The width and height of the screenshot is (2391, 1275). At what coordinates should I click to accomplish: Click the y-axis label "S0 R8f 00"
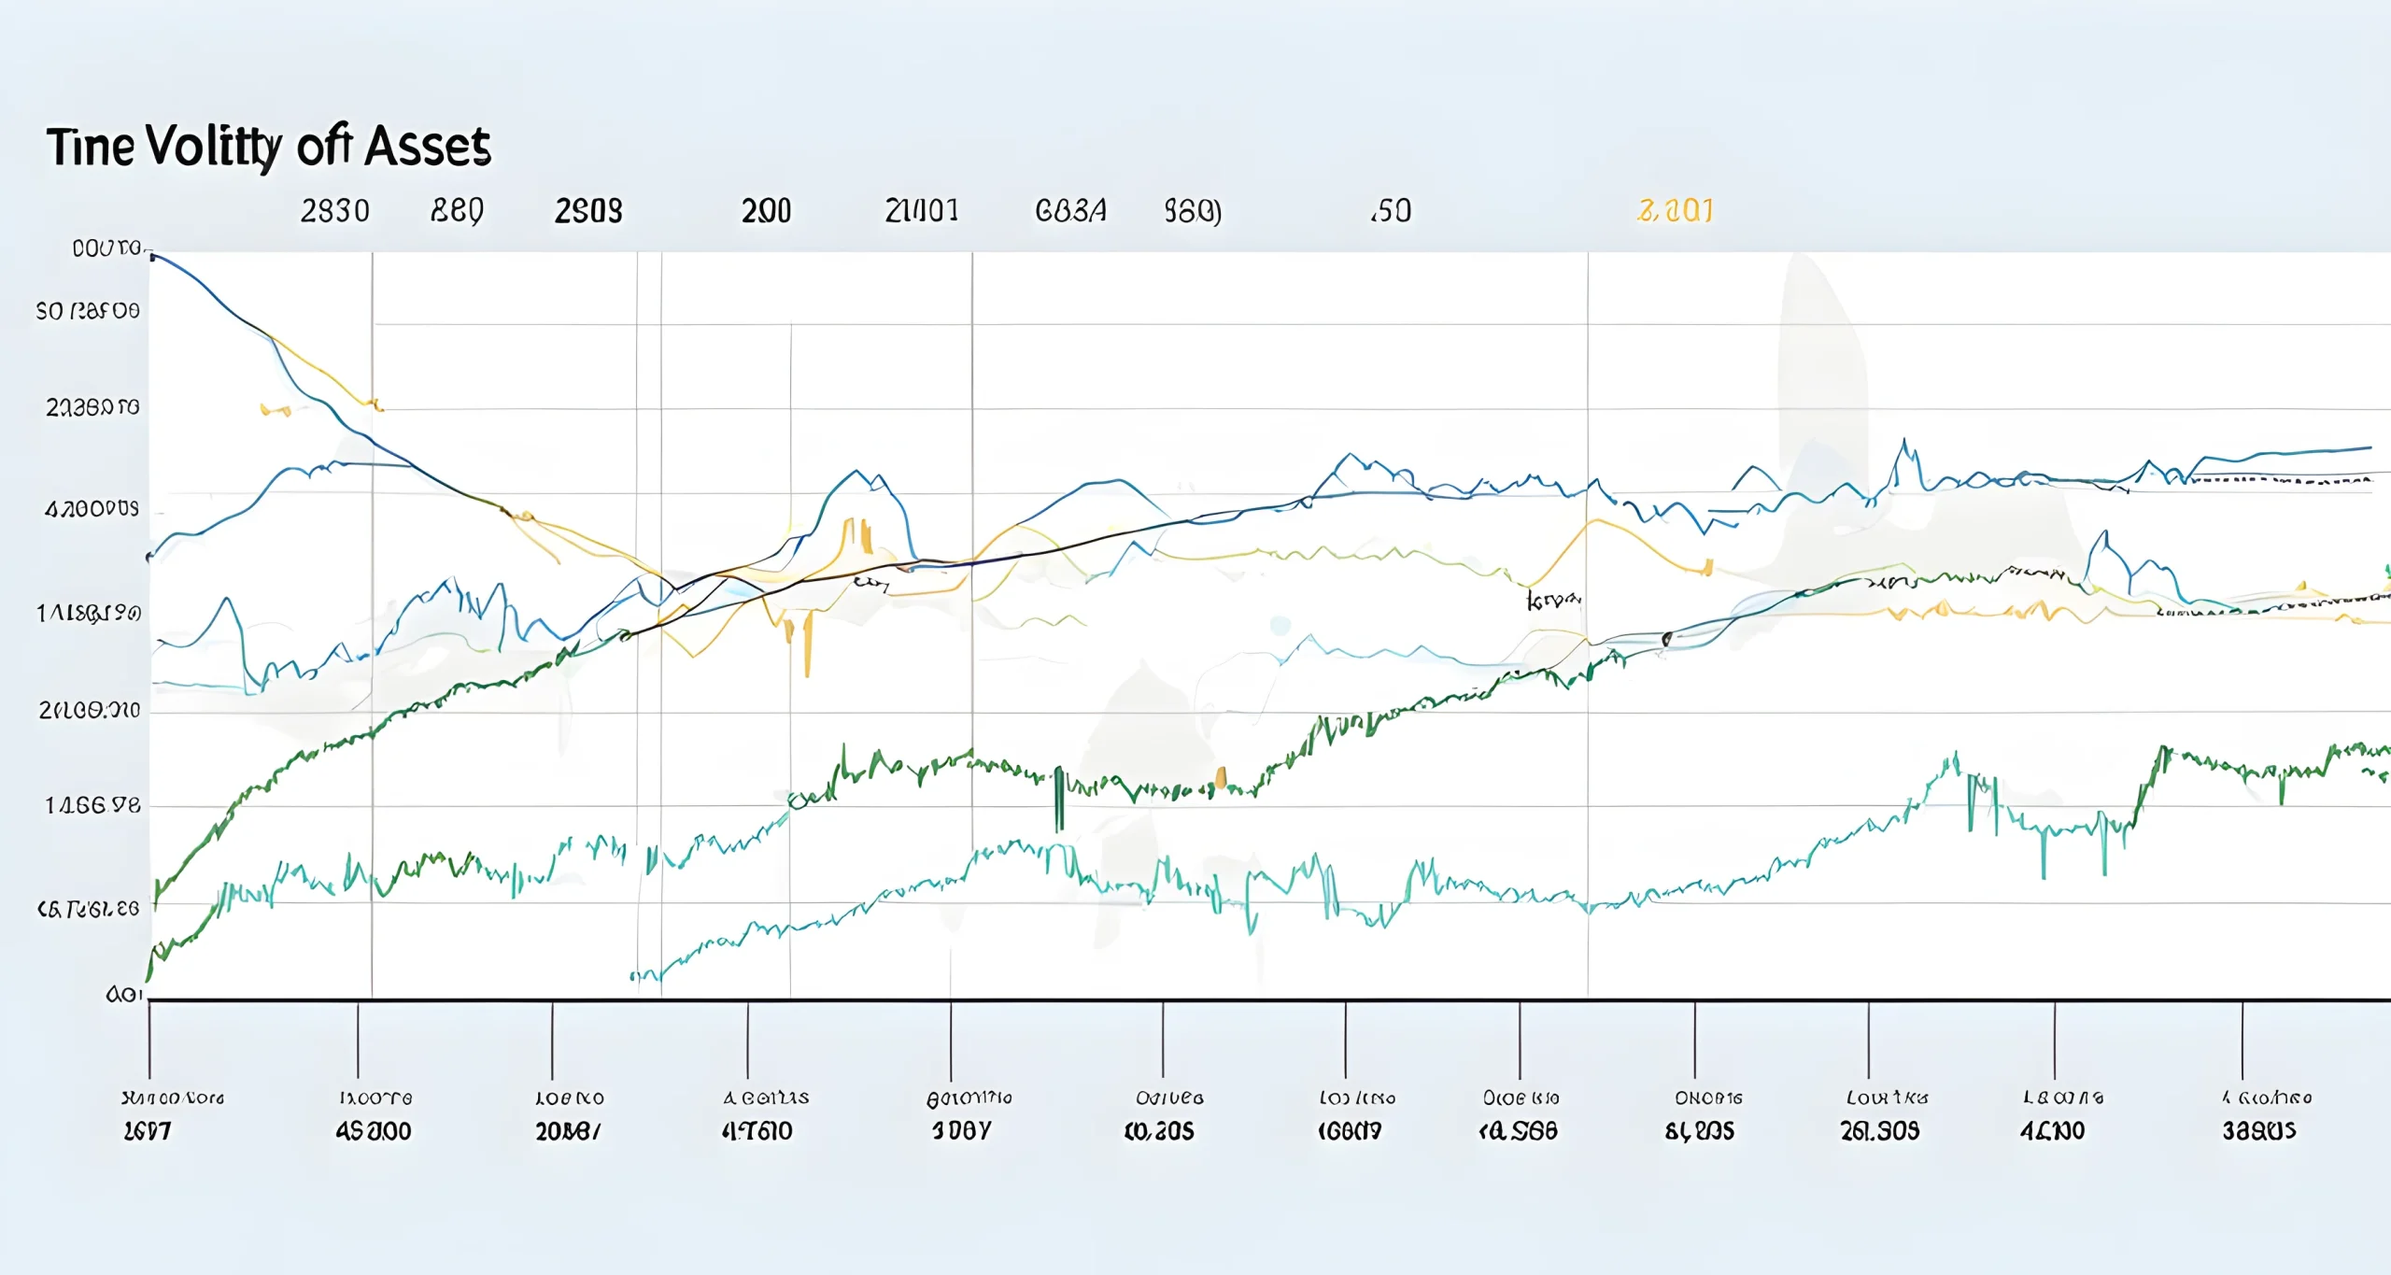(88, 311)
